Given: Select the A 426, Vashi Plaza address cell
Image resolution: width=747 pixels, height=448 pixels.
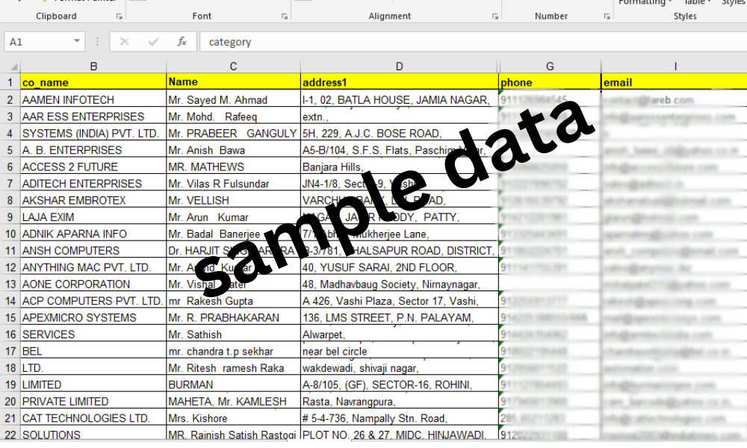Looking at the screenshot, I should [x=399, y=301].
